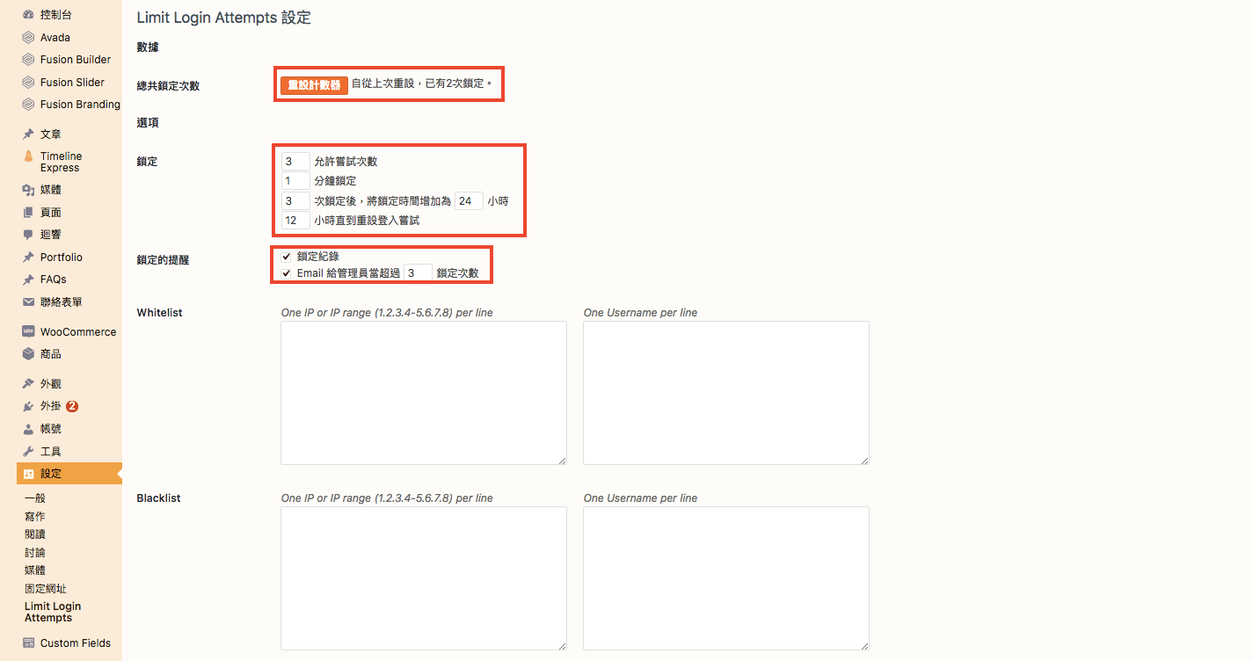
Task: Click the 24 小時 lockout duration field
Action: click(469, 201)
